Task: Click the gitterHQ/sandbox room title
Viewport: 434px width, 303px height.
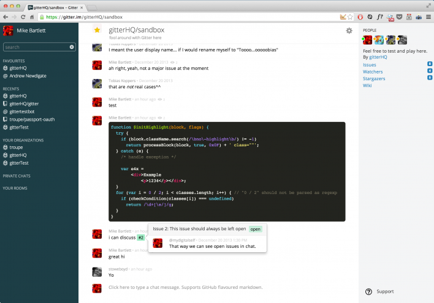Action: pyautogui.click(x=137, y=30)
